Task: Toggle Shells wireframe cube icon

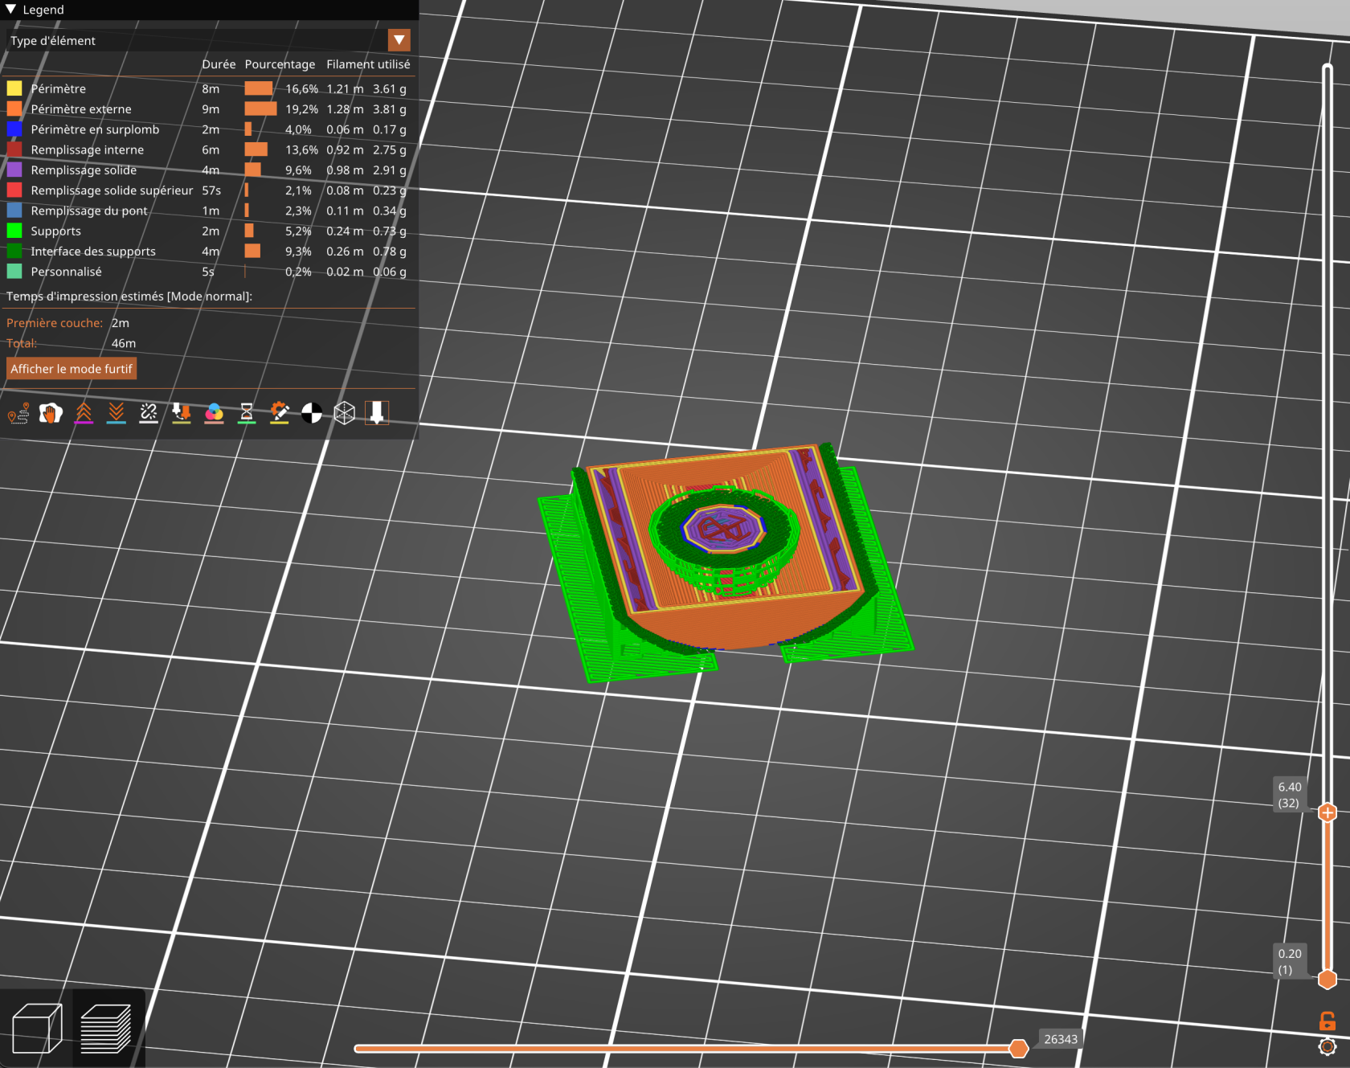Action: (344, 413)
